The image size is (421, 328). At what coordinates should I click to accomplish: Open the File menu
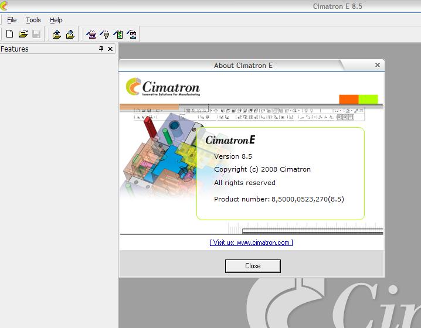point(12,20)
